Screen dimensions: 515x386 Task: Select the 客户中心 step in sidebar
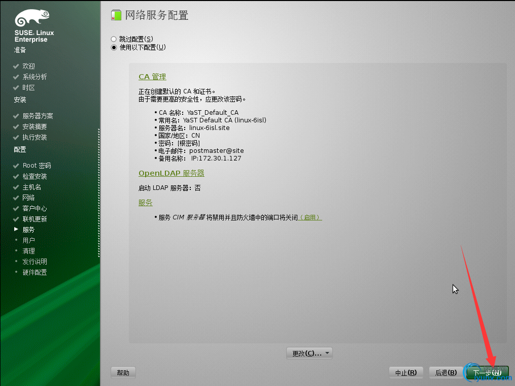35,208
